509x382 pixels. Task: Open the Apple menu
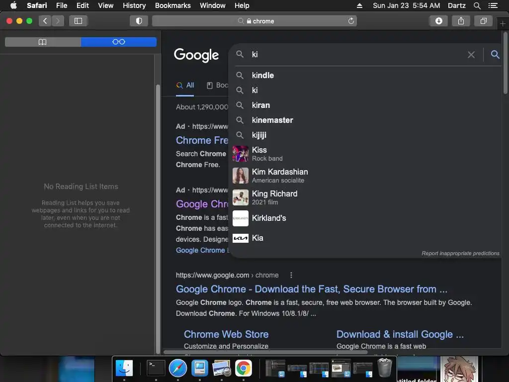click(13, 5)
